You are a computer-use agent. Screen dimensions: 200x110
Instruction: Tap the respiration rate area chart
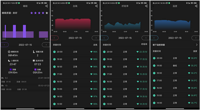click(122, 26)
